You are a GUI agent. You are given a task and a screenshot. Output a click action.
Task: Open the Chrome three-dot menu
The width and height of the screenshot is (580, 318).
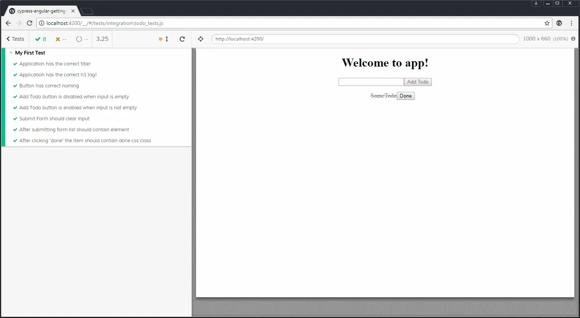[x=572, y=23]
